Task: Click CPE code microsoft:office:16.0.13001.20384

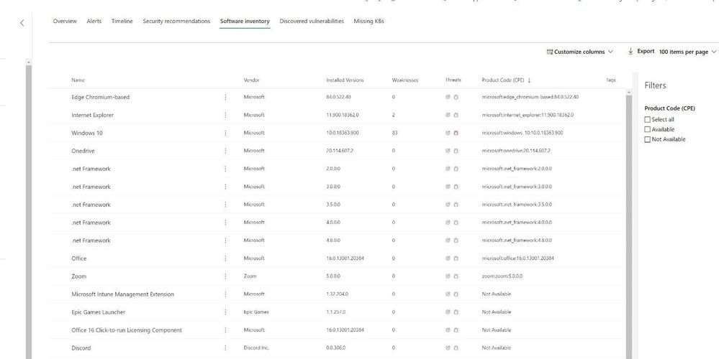Action: [x=517, y=258]
